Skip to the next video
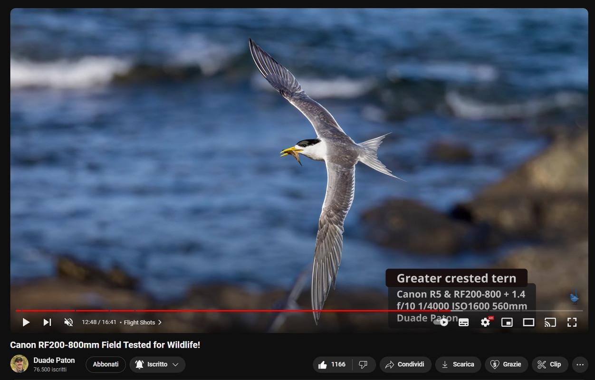 coord(47,322)
